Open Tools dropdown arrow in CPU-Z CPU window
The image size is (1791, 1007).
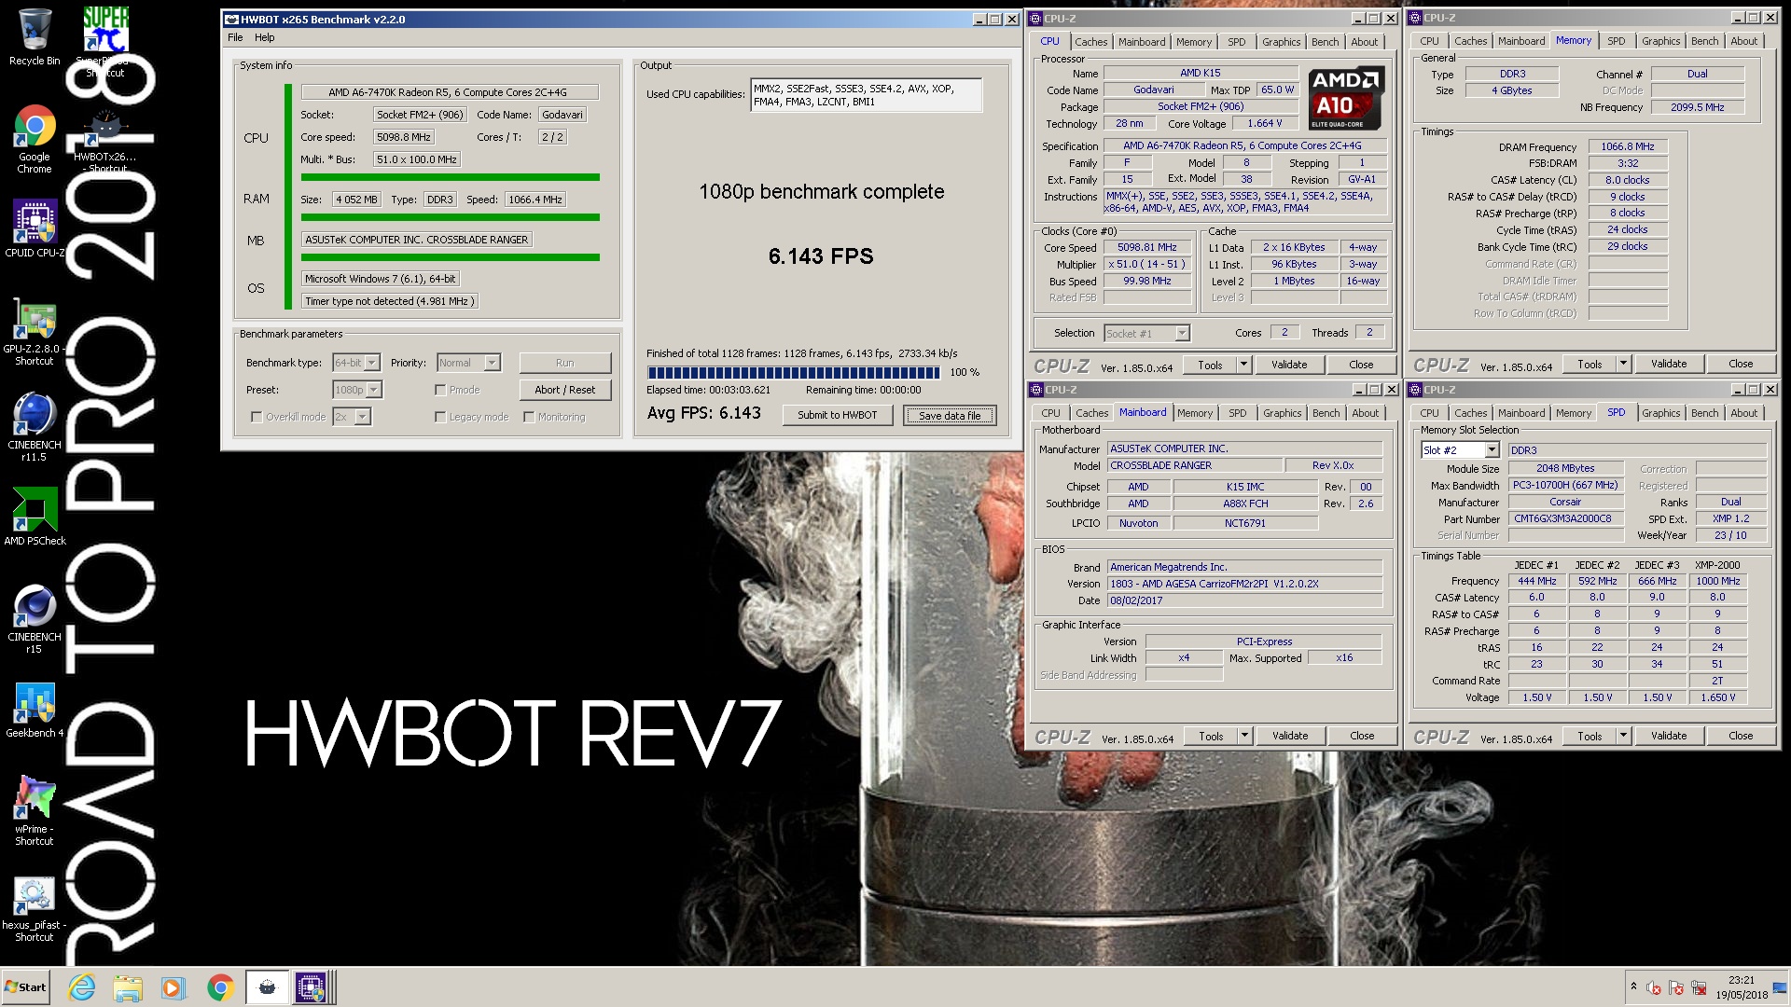pos(1243,365)
